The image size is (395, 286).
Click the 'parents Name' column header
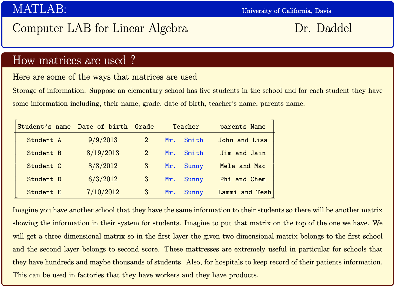(243, 127)
